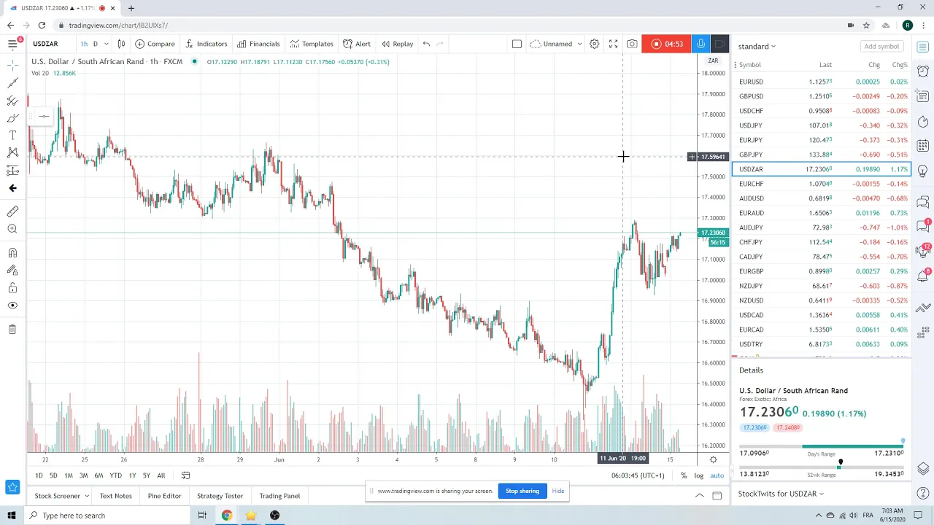
Task: Toggle stay in drawing mode
Action: (12, 271)
